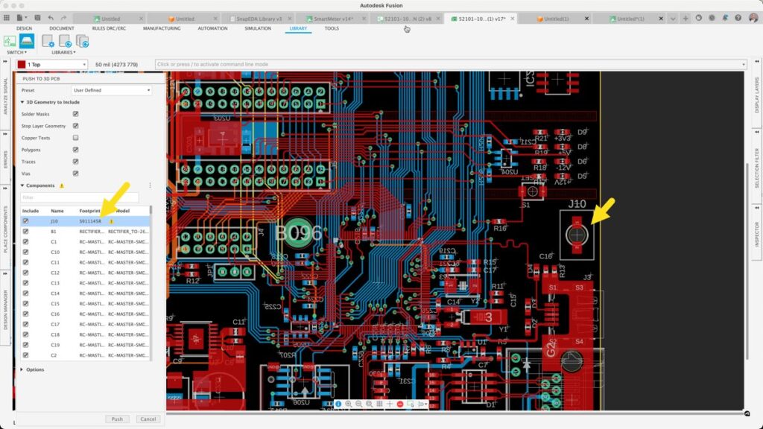Open the notifications bell icon
This screenshot has width=763, height=429.
725,18
